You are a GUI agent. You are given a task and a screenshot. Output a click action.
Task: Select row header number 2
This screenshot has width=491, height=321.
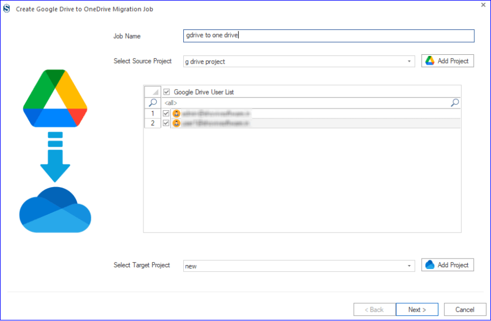point(152,123)
